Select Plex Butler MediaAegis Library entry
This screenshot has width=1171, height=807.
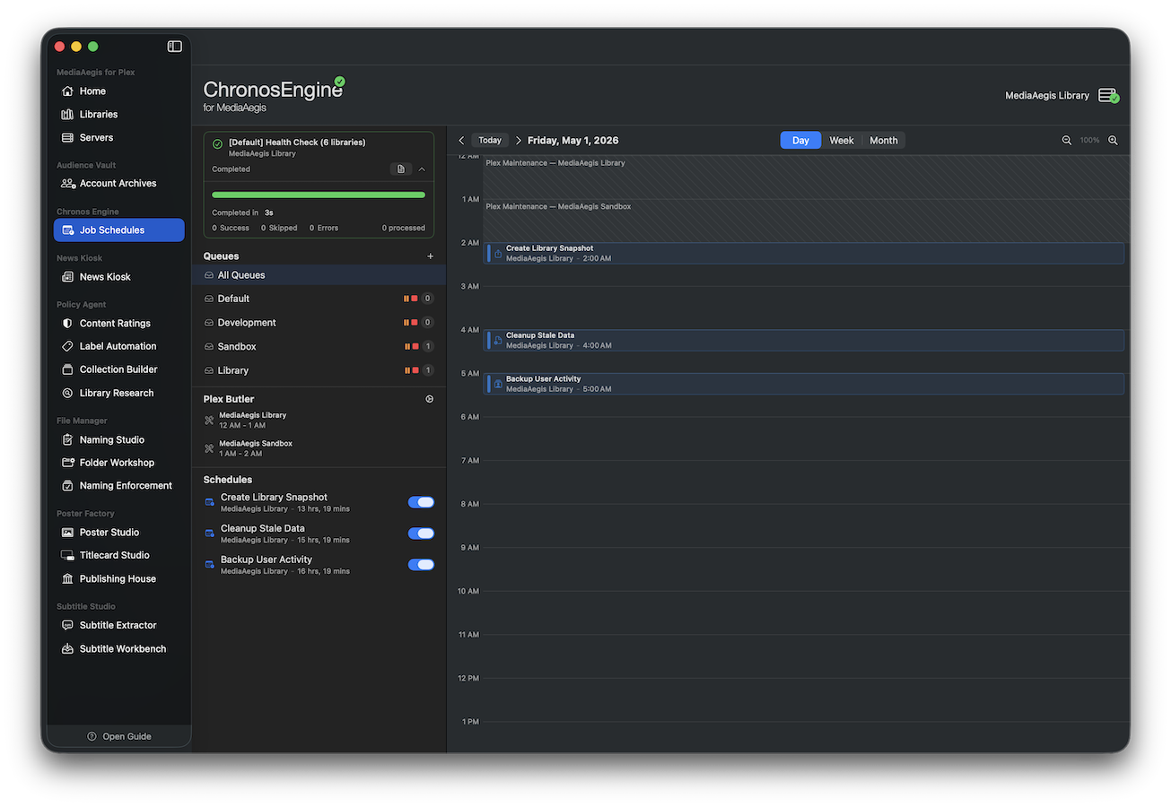coord(319,421)
